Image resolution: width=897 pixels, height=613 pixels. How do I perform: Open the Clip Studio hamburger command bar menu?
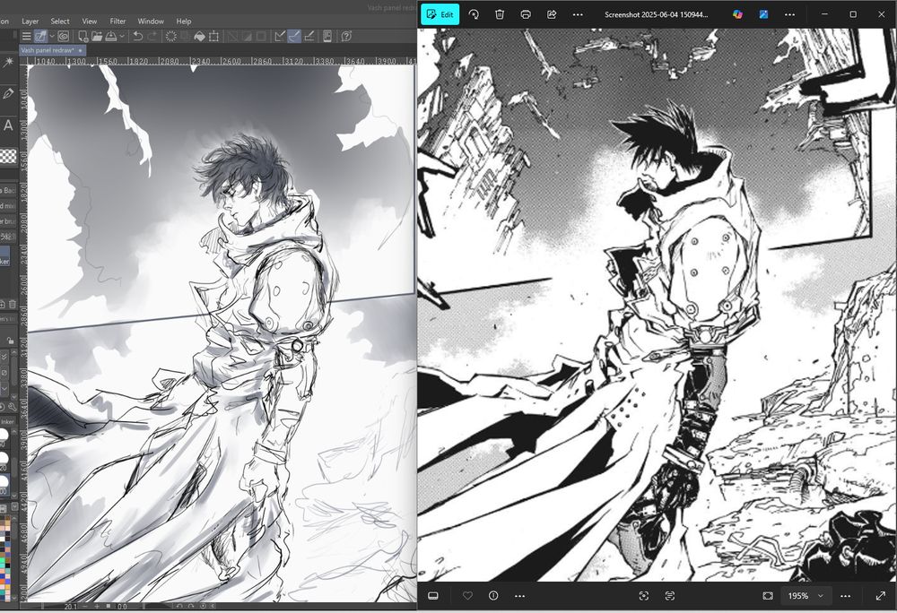point(26,37)
